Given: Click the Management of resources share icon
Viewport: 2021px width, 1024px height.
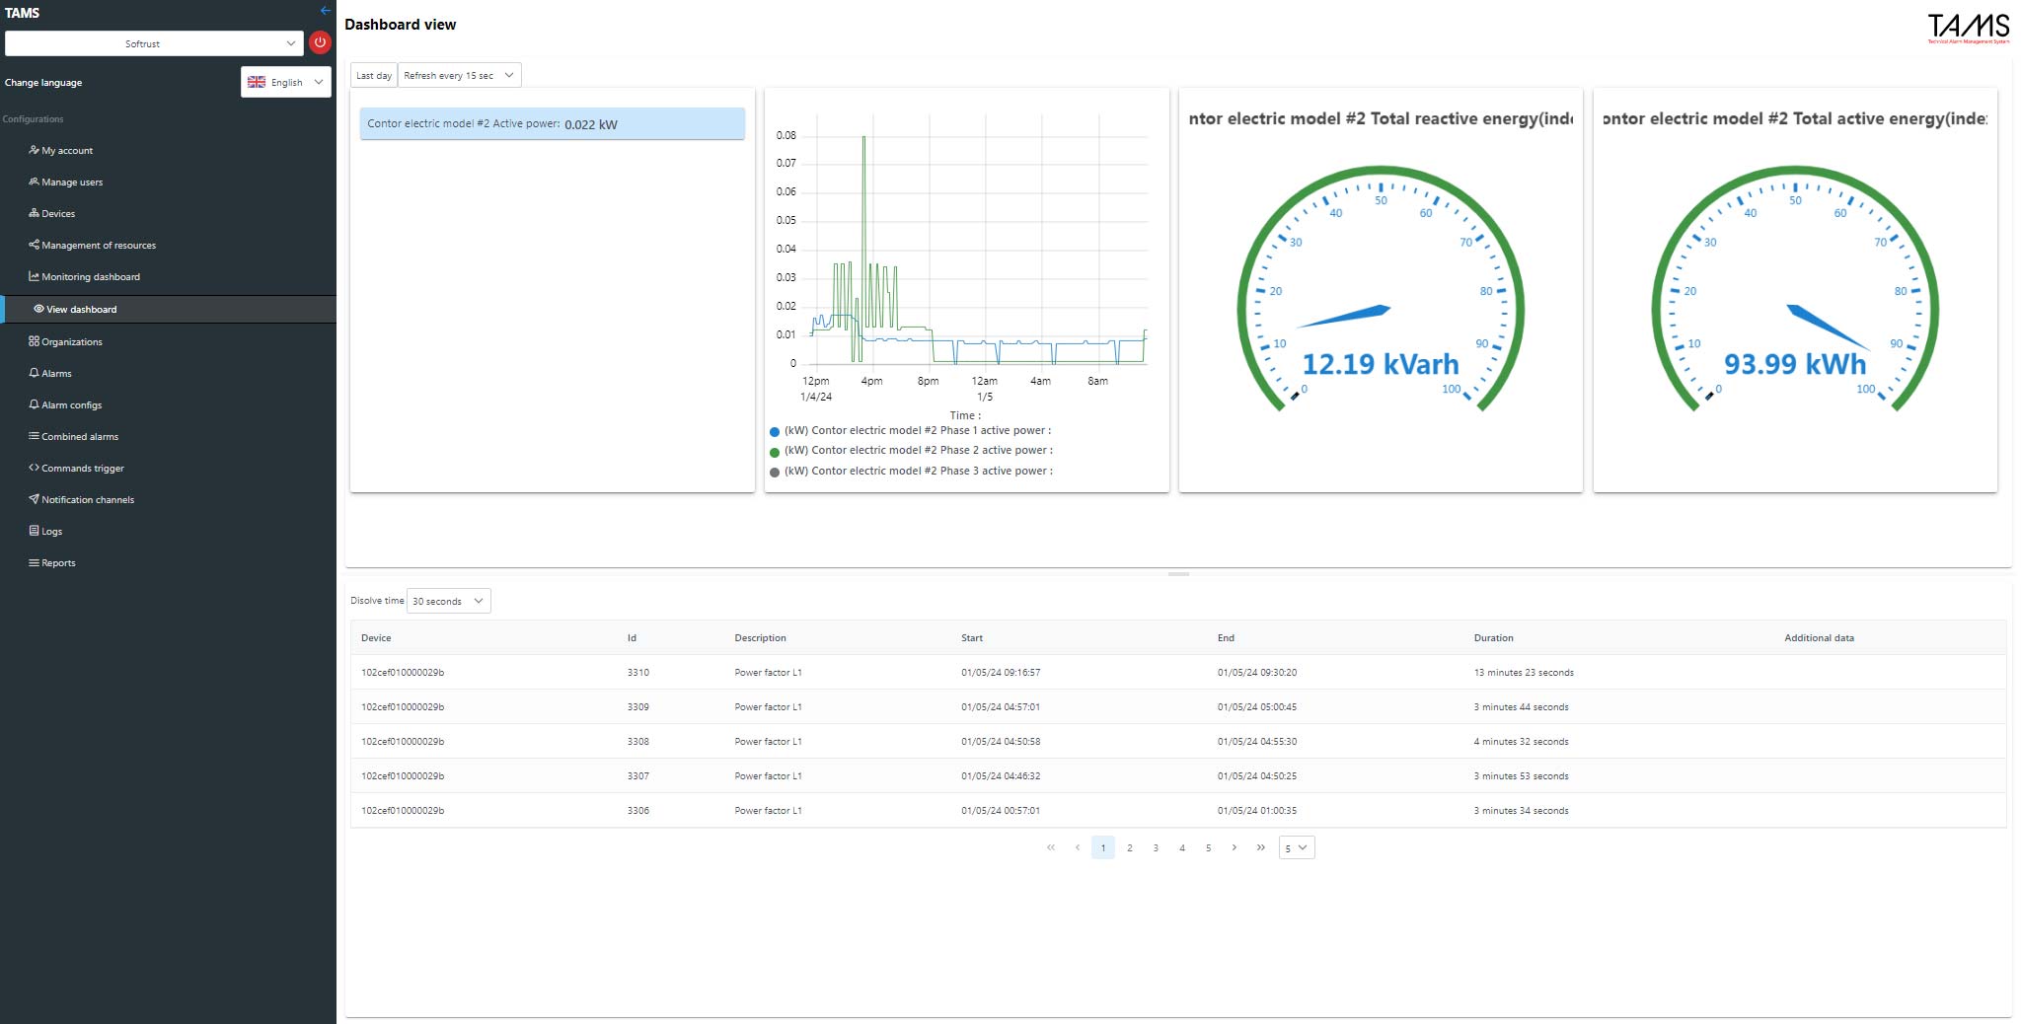Looking at the screenshot, I should click(34, 245).
